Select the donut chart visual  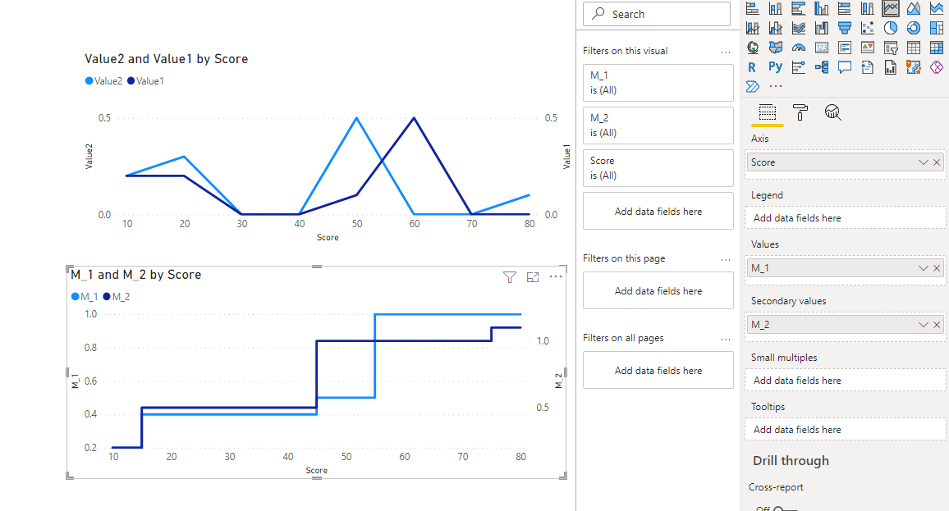pyautogui.click(x=914, y=28)
